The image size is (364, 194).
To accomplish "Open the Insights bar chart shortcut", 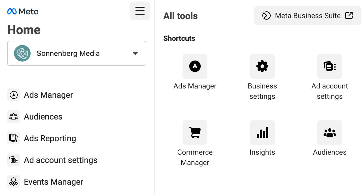I will [262, 132].
